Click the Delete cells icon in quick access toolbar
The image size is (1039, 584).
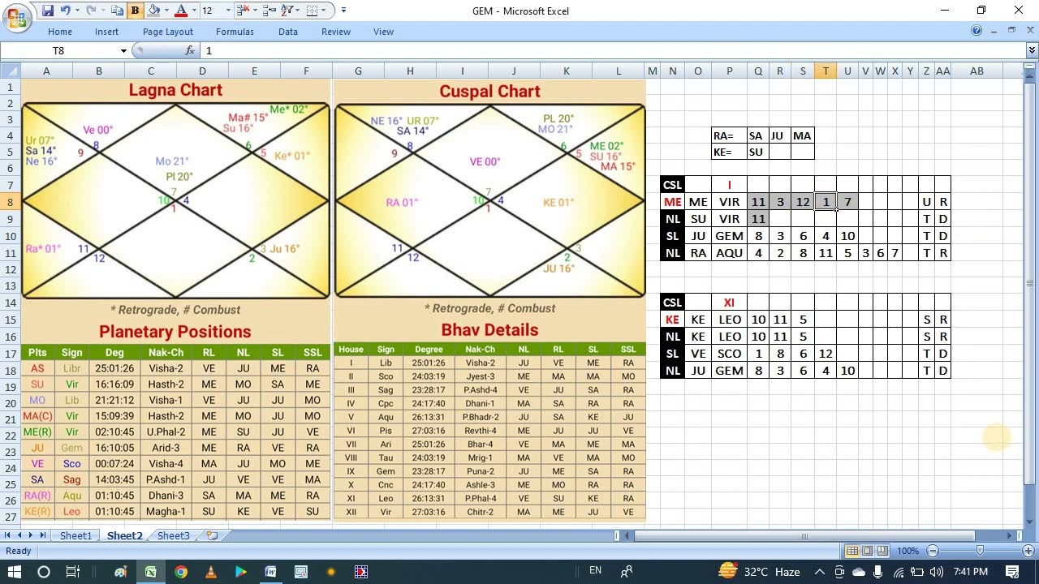click(242, 11)
